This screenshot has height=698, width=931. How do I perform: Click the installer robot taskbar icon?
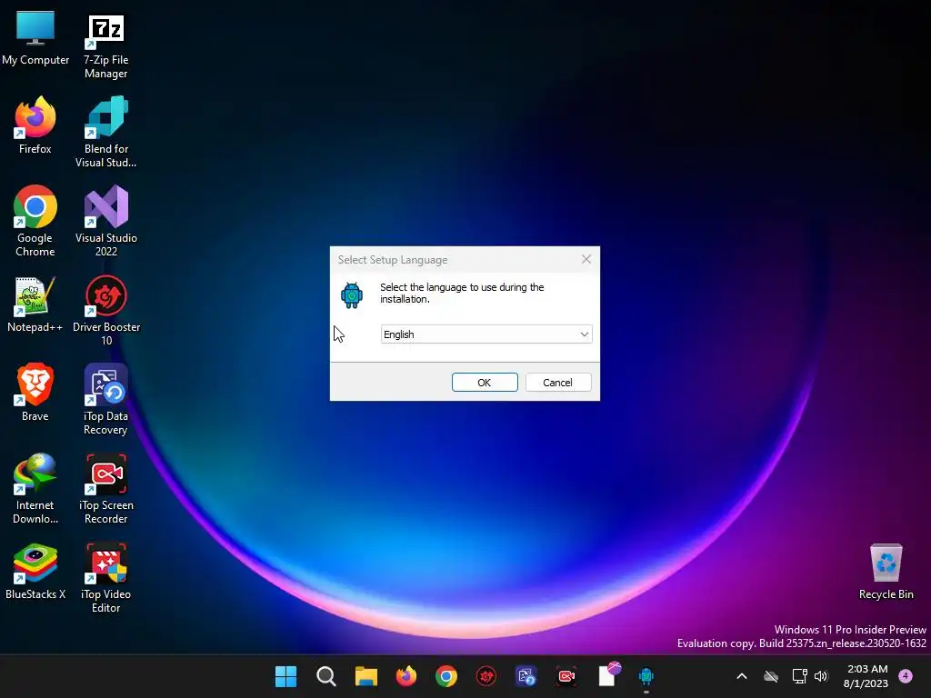pos(646,676)
